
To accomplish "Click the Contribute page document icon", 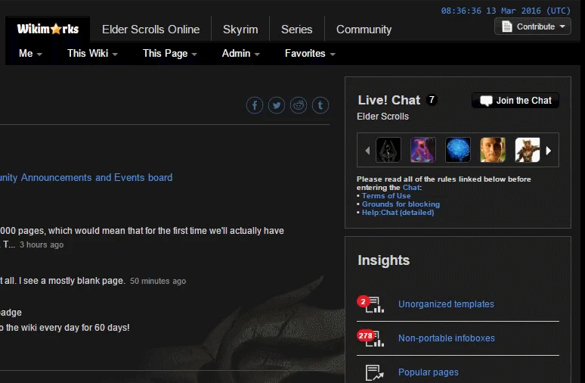I will pyautogui.click(x=506, y=26).
